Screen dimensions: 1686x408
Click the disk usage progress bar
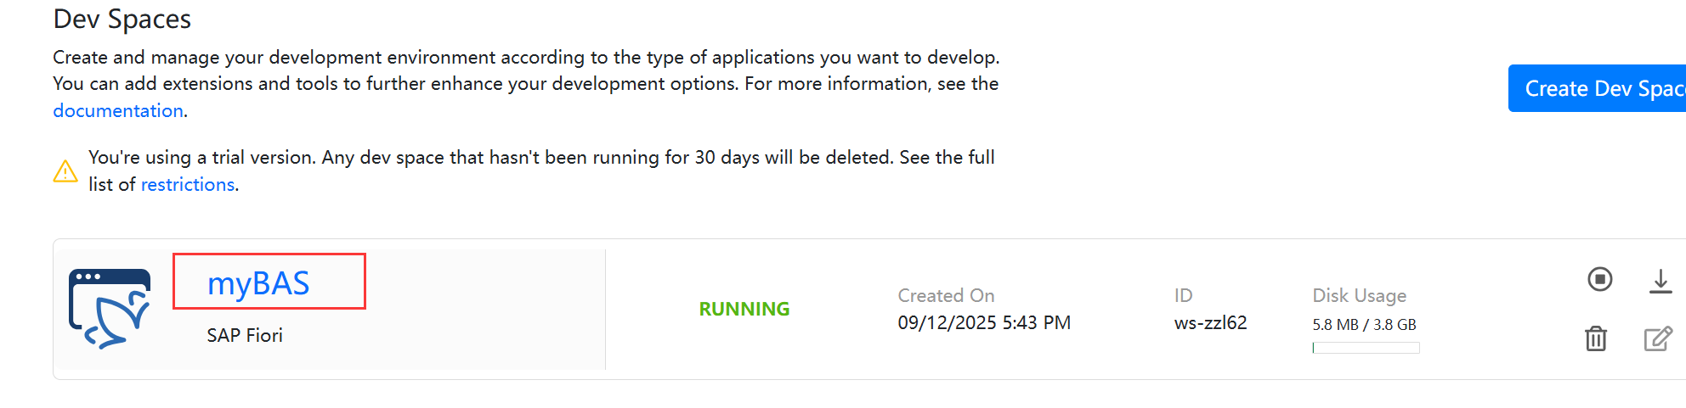coord(1366,348)
